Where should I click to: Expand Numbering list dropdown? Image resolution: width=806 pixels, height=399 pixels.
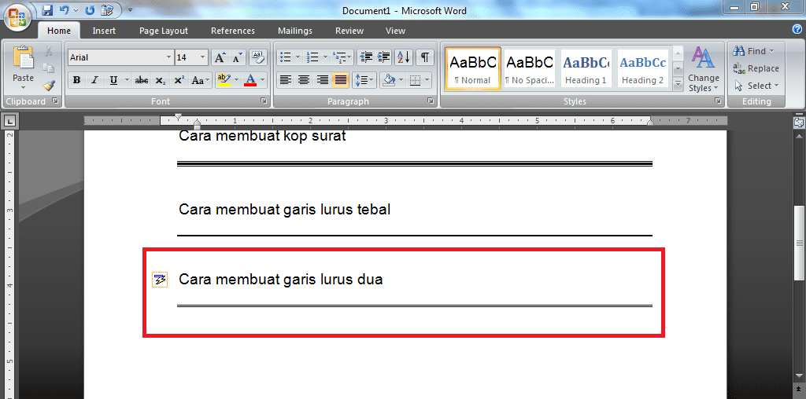point(324,57)
